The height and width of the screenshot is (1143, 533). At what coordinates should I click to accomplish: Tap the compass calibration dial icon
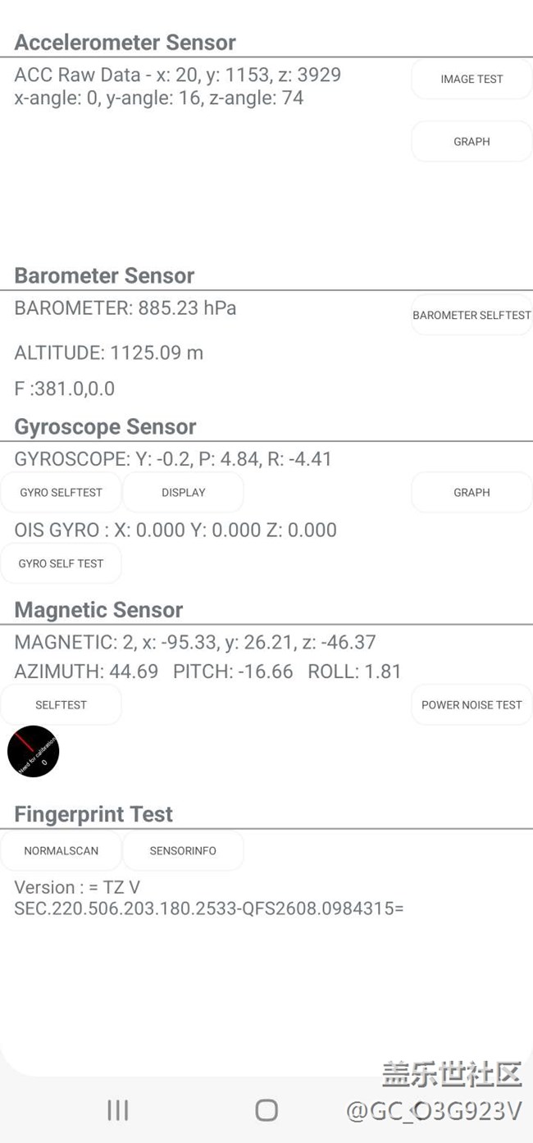[x=34, y=751]
